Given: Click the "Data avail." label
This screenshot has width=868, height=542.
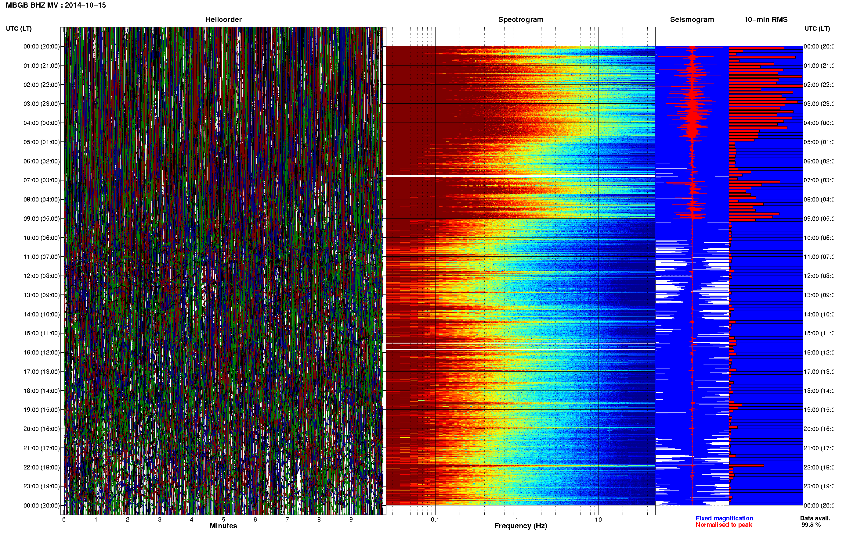Looking at the screenshot, I should 815,518.
